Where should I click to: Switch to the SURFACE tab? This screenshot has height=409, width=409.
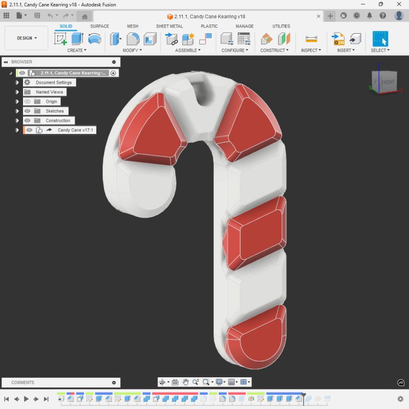(x=99, y=26)
